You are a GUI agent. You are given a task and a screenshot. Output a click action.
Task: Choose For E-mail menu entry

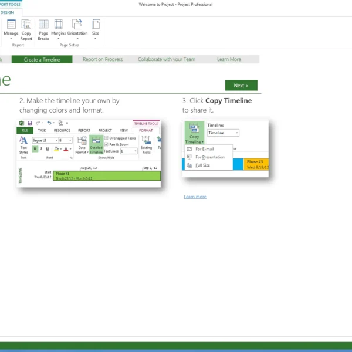pyautogui.click(x=208, y=149)
